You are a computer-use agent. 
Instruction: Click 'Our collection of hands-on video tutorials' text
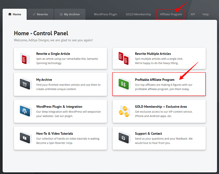(x=68, y=141)
